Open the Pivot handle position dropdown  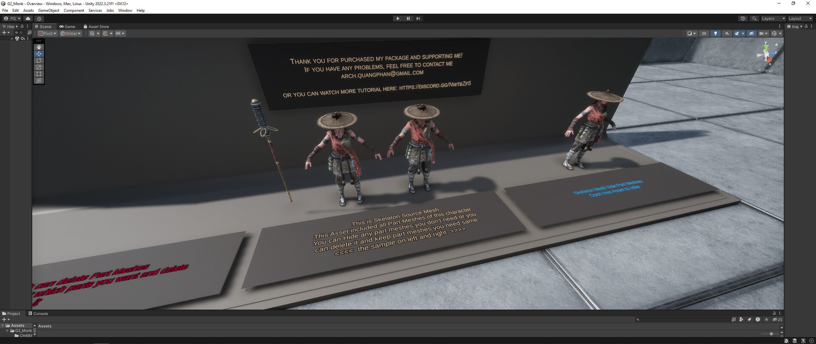(x=47, y=34)
